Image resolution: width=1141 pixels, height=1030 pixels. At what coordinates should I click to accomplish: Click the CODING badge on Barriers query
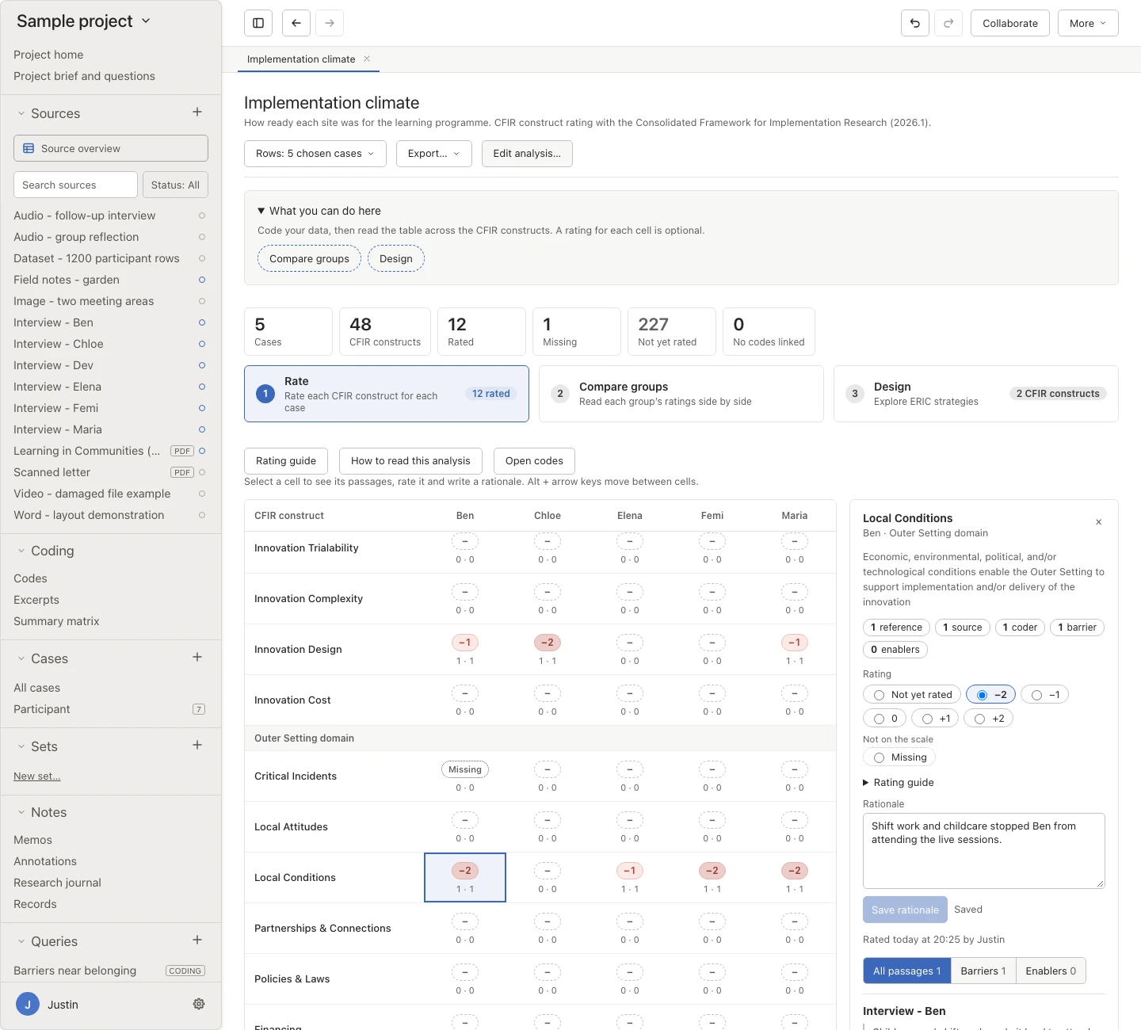185,971
